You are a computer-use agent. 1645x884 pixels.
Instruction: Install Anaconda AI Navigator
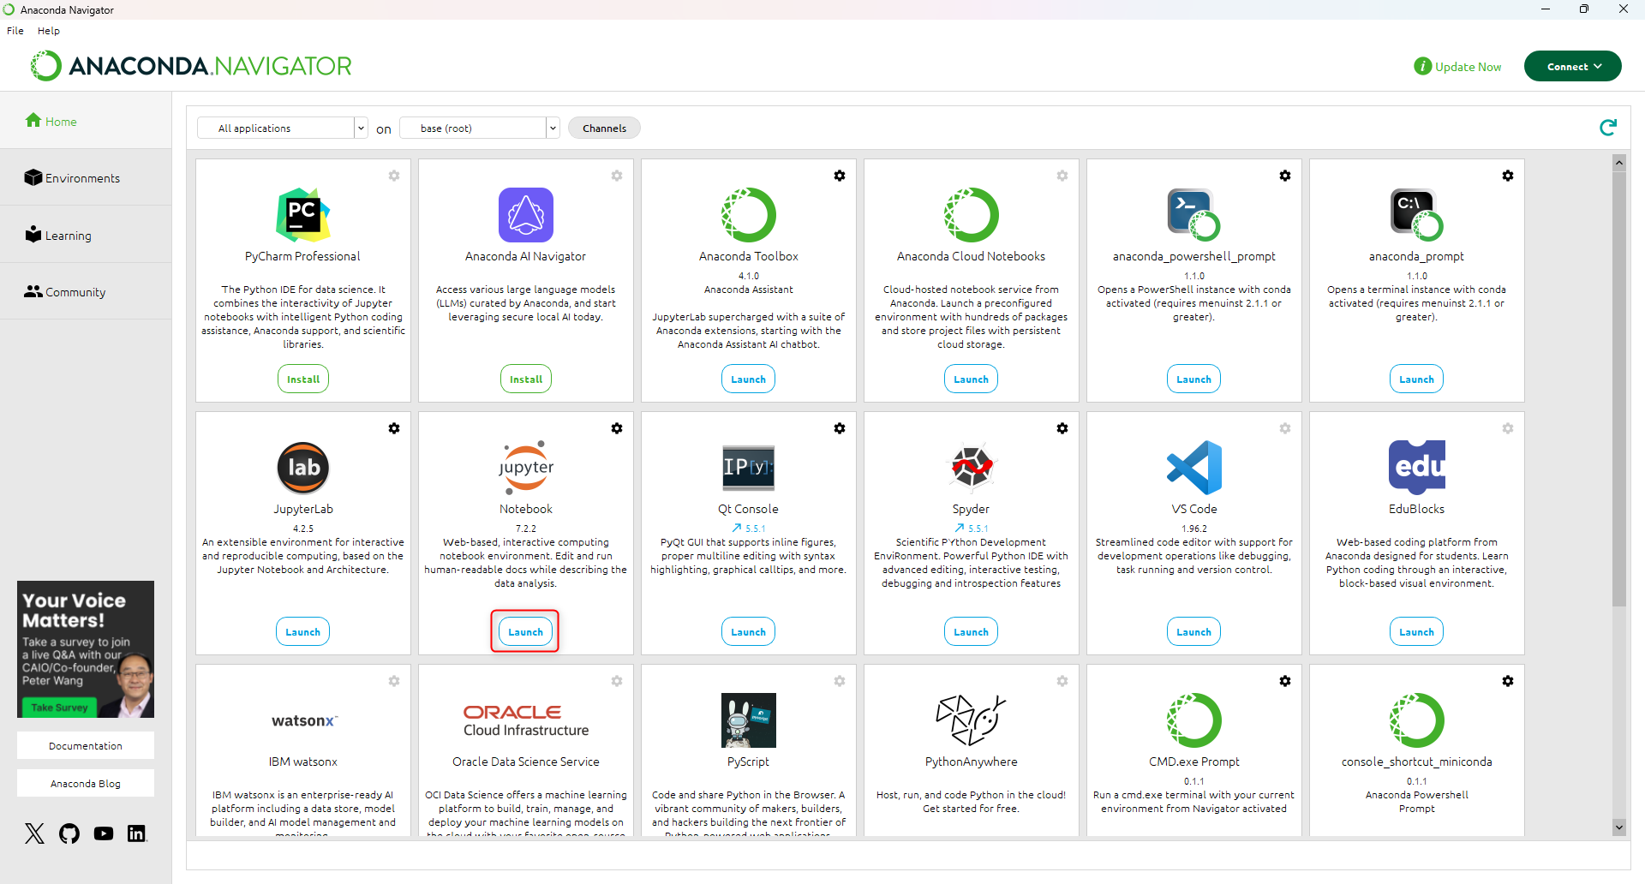pos(526,379)
